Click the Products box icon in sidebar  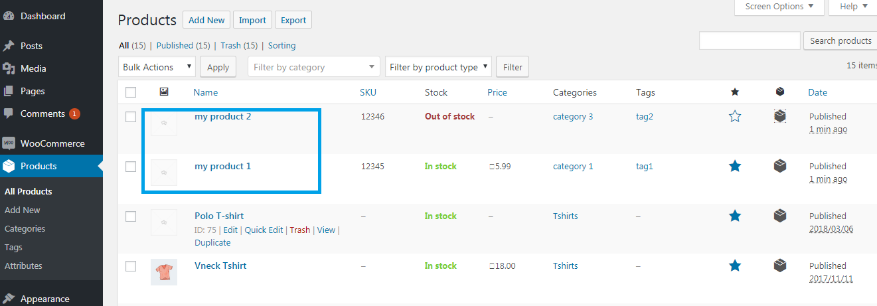[9, 166]
